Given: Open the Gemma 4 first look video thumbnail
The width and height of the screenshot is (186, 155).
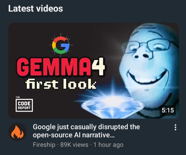Looking at the screenshot, I should point(94,71).
